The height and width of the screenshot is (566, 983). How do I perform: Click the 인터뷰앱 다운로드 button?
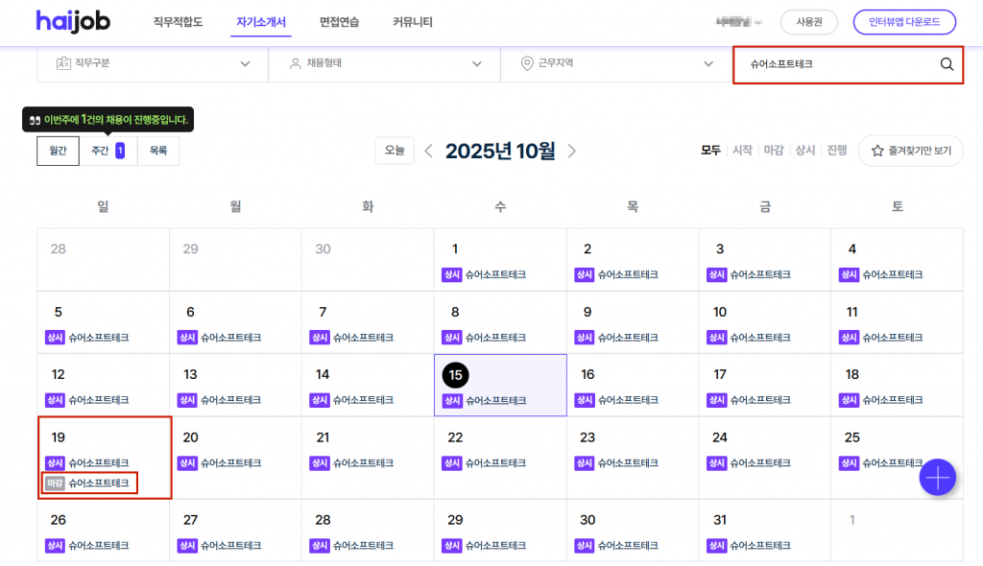(904, 21)
